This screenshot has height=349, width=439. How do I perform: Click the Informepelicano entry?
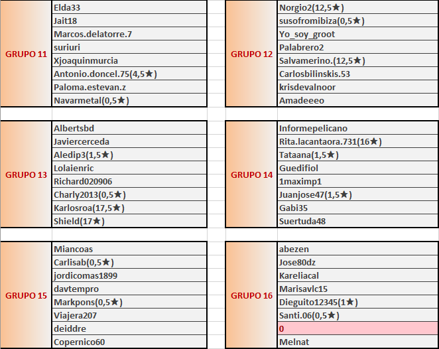[357, 128]
